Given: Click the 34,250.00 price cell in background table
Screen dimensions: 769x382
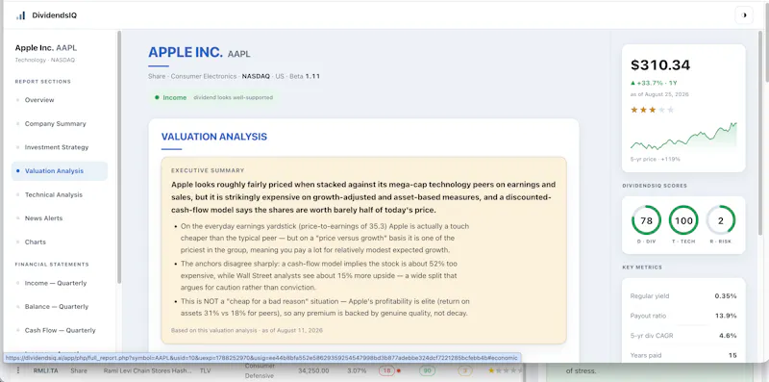Looking at the screenshot, I should click(x=313, y=371).
